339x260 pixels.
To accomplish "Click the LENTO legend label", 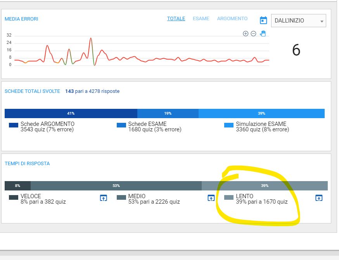I will click(x=244, y=196).
